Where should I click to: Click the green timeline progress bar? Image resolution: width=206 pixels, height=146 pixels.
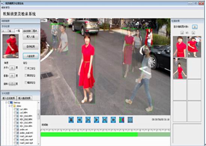point(105,134)
